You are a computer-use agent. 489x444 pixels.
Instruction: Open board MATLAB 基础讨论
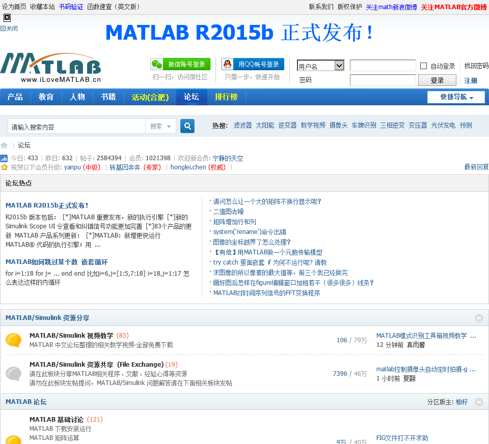[x=57, y=420]
